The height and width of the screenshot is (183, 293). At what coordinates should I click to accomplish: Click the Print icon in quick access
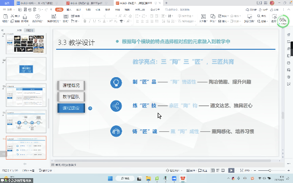click(30, 10)
